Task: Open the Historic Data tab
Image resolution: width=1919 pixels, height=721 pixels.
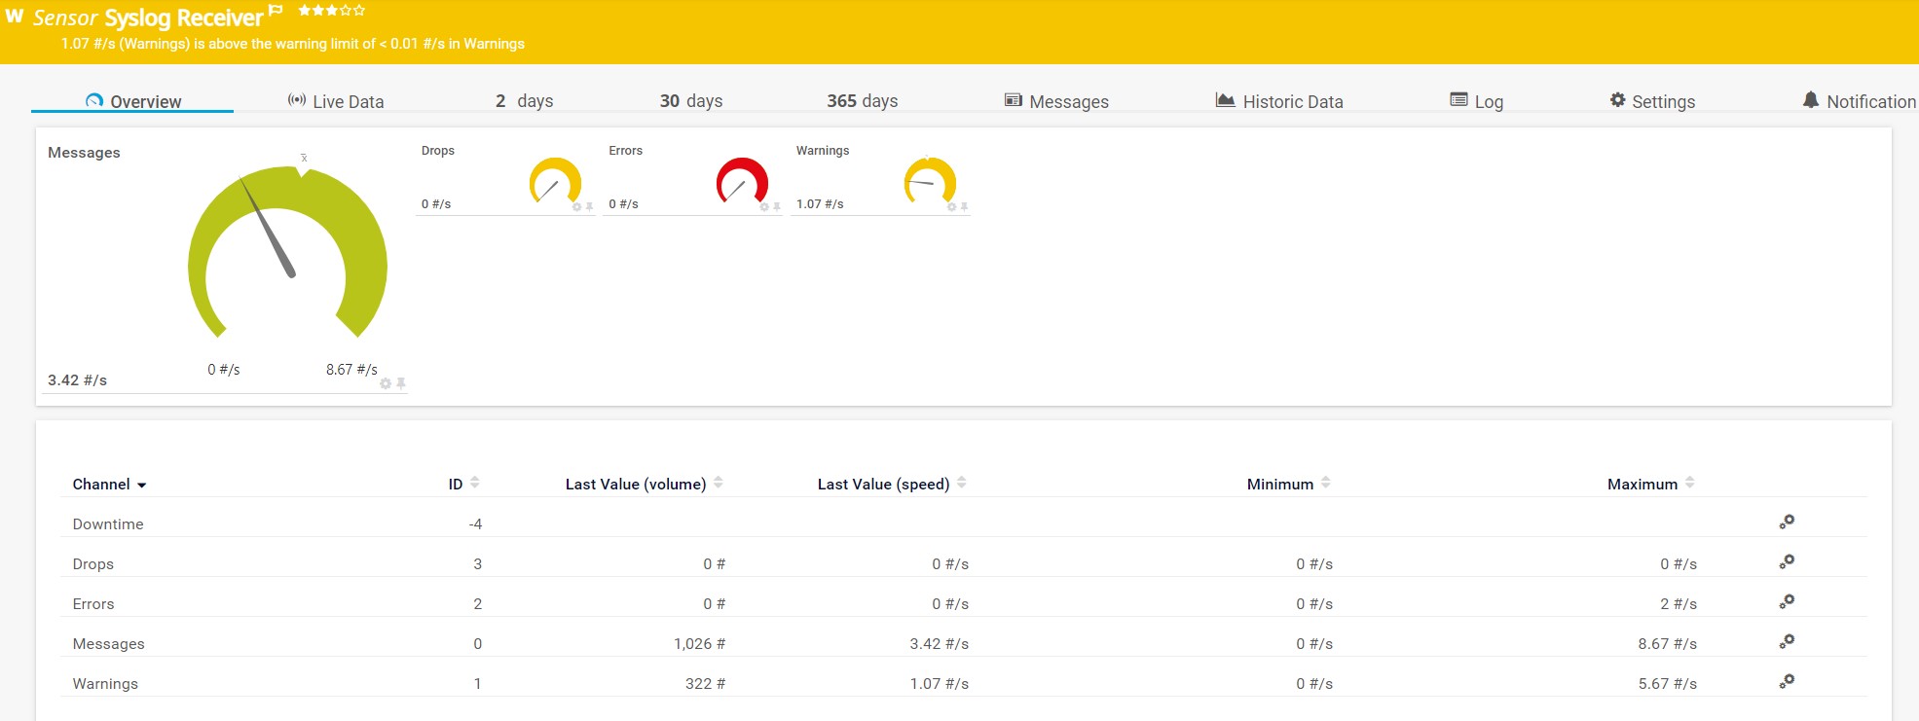Action: pyautogui.click(x=1279, y=101)
